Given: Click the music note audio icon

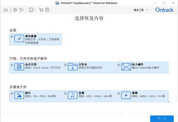Looking at the screenshot, I should click(x=73, y=95).
